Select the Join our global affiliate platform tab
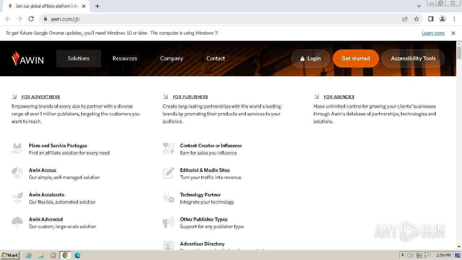Image resolution: width=462 pixels, height=260 pixels. pyautogui.click(x=46, y=6)
